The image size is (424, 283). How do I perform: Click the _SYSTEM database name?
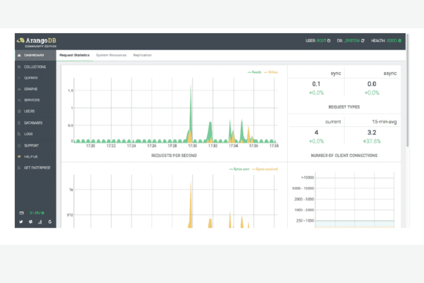click(x=352, y=41)
